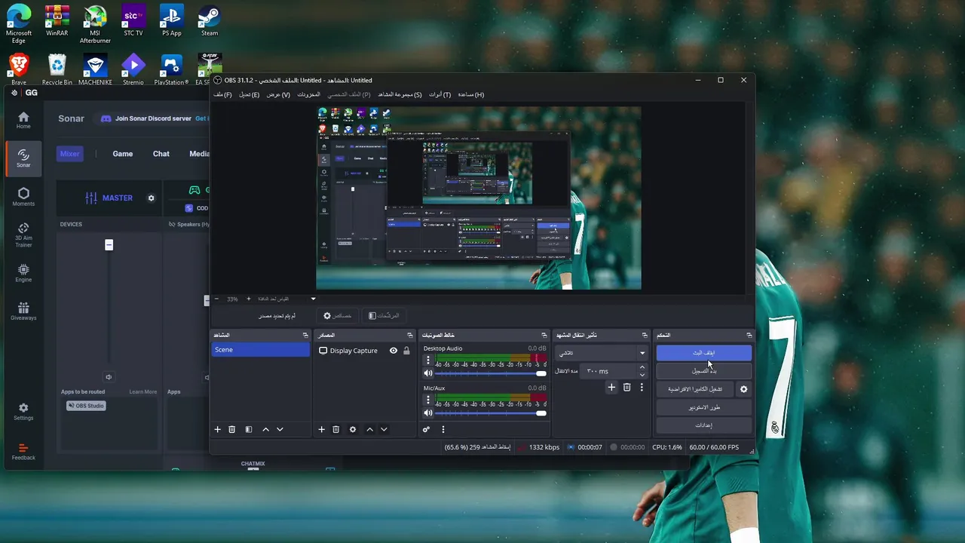Move the source up in Sources panel
The width and height of the screenshot is (965, 543).
pos(369,429)
